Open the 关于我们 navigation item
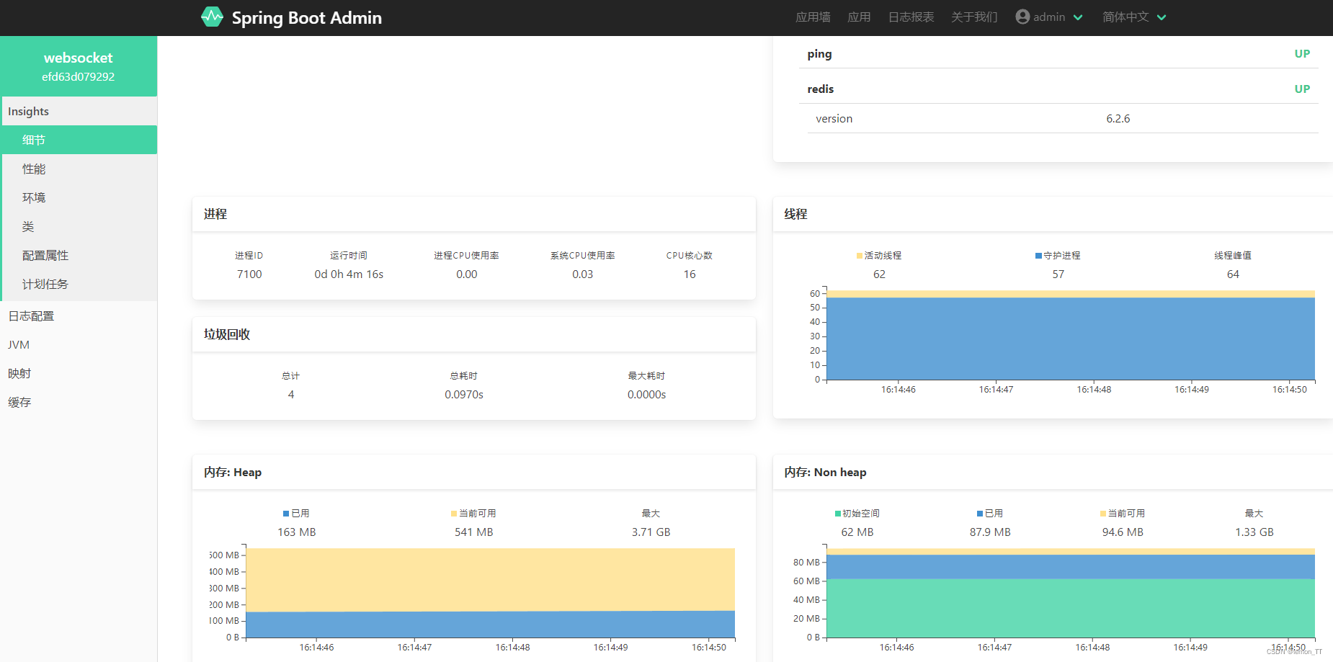1333x662 pixels. pyautogui.click(x=974, y=17)
